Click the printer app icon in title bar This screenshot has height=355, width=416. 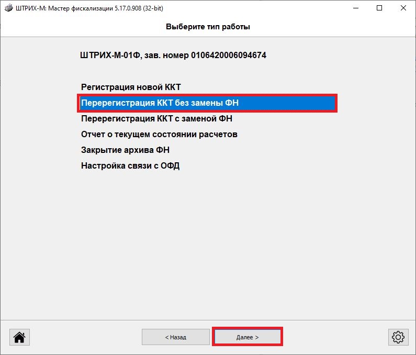8,8
